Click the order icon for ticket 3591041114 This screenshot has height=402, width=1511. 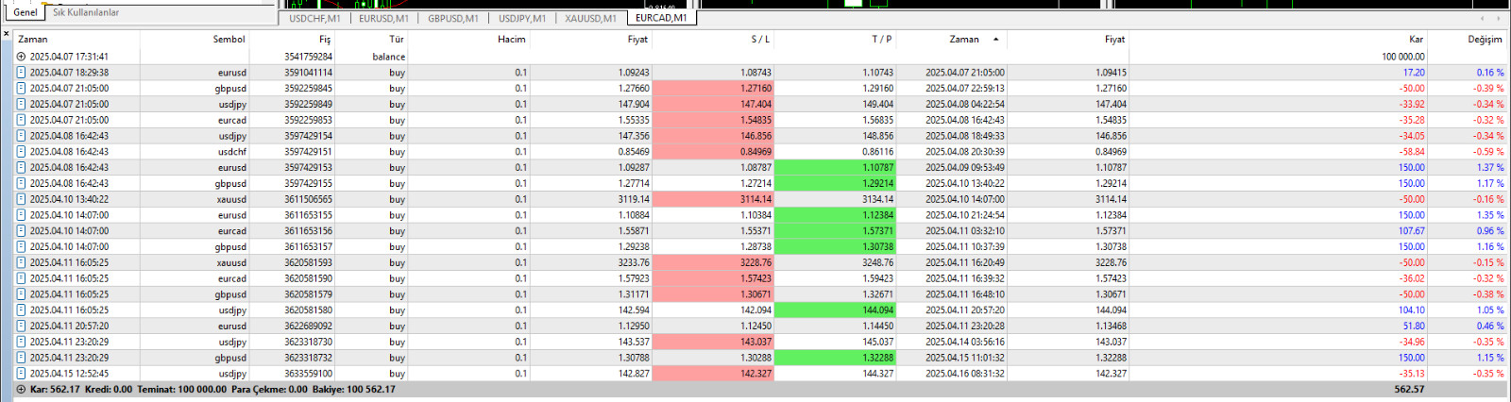click(x=21, y=73)
